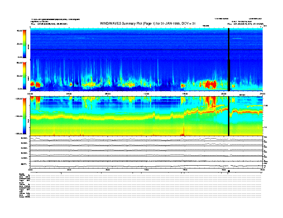Click the 40.00 label on RAD2 scale

pyautogui.click(x=20, y=31)
